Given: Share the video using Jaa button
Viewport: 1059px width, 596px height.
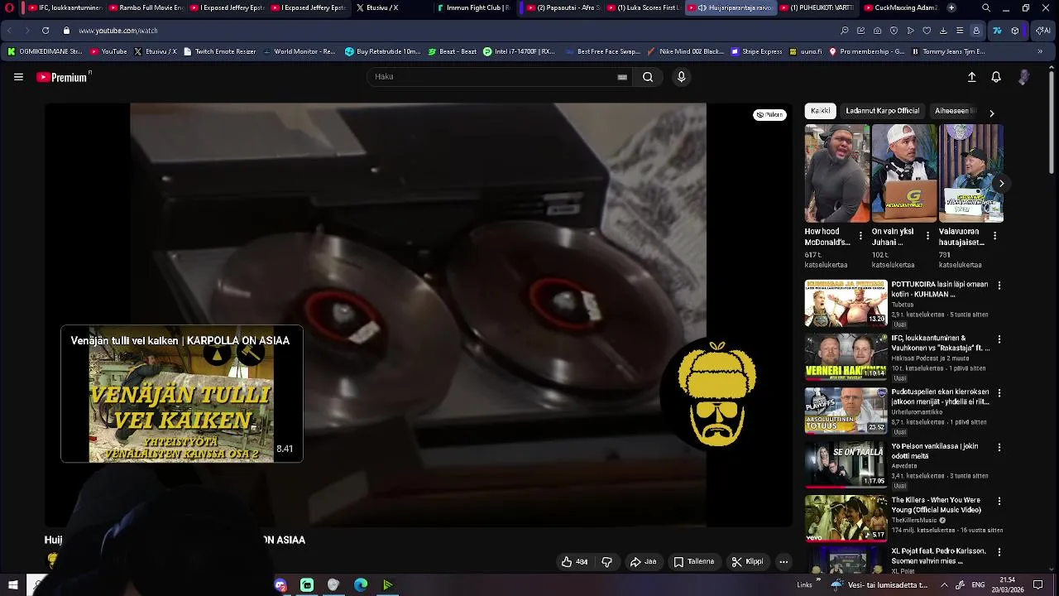Looking at the screenshot, I should [x=643, y=561].
